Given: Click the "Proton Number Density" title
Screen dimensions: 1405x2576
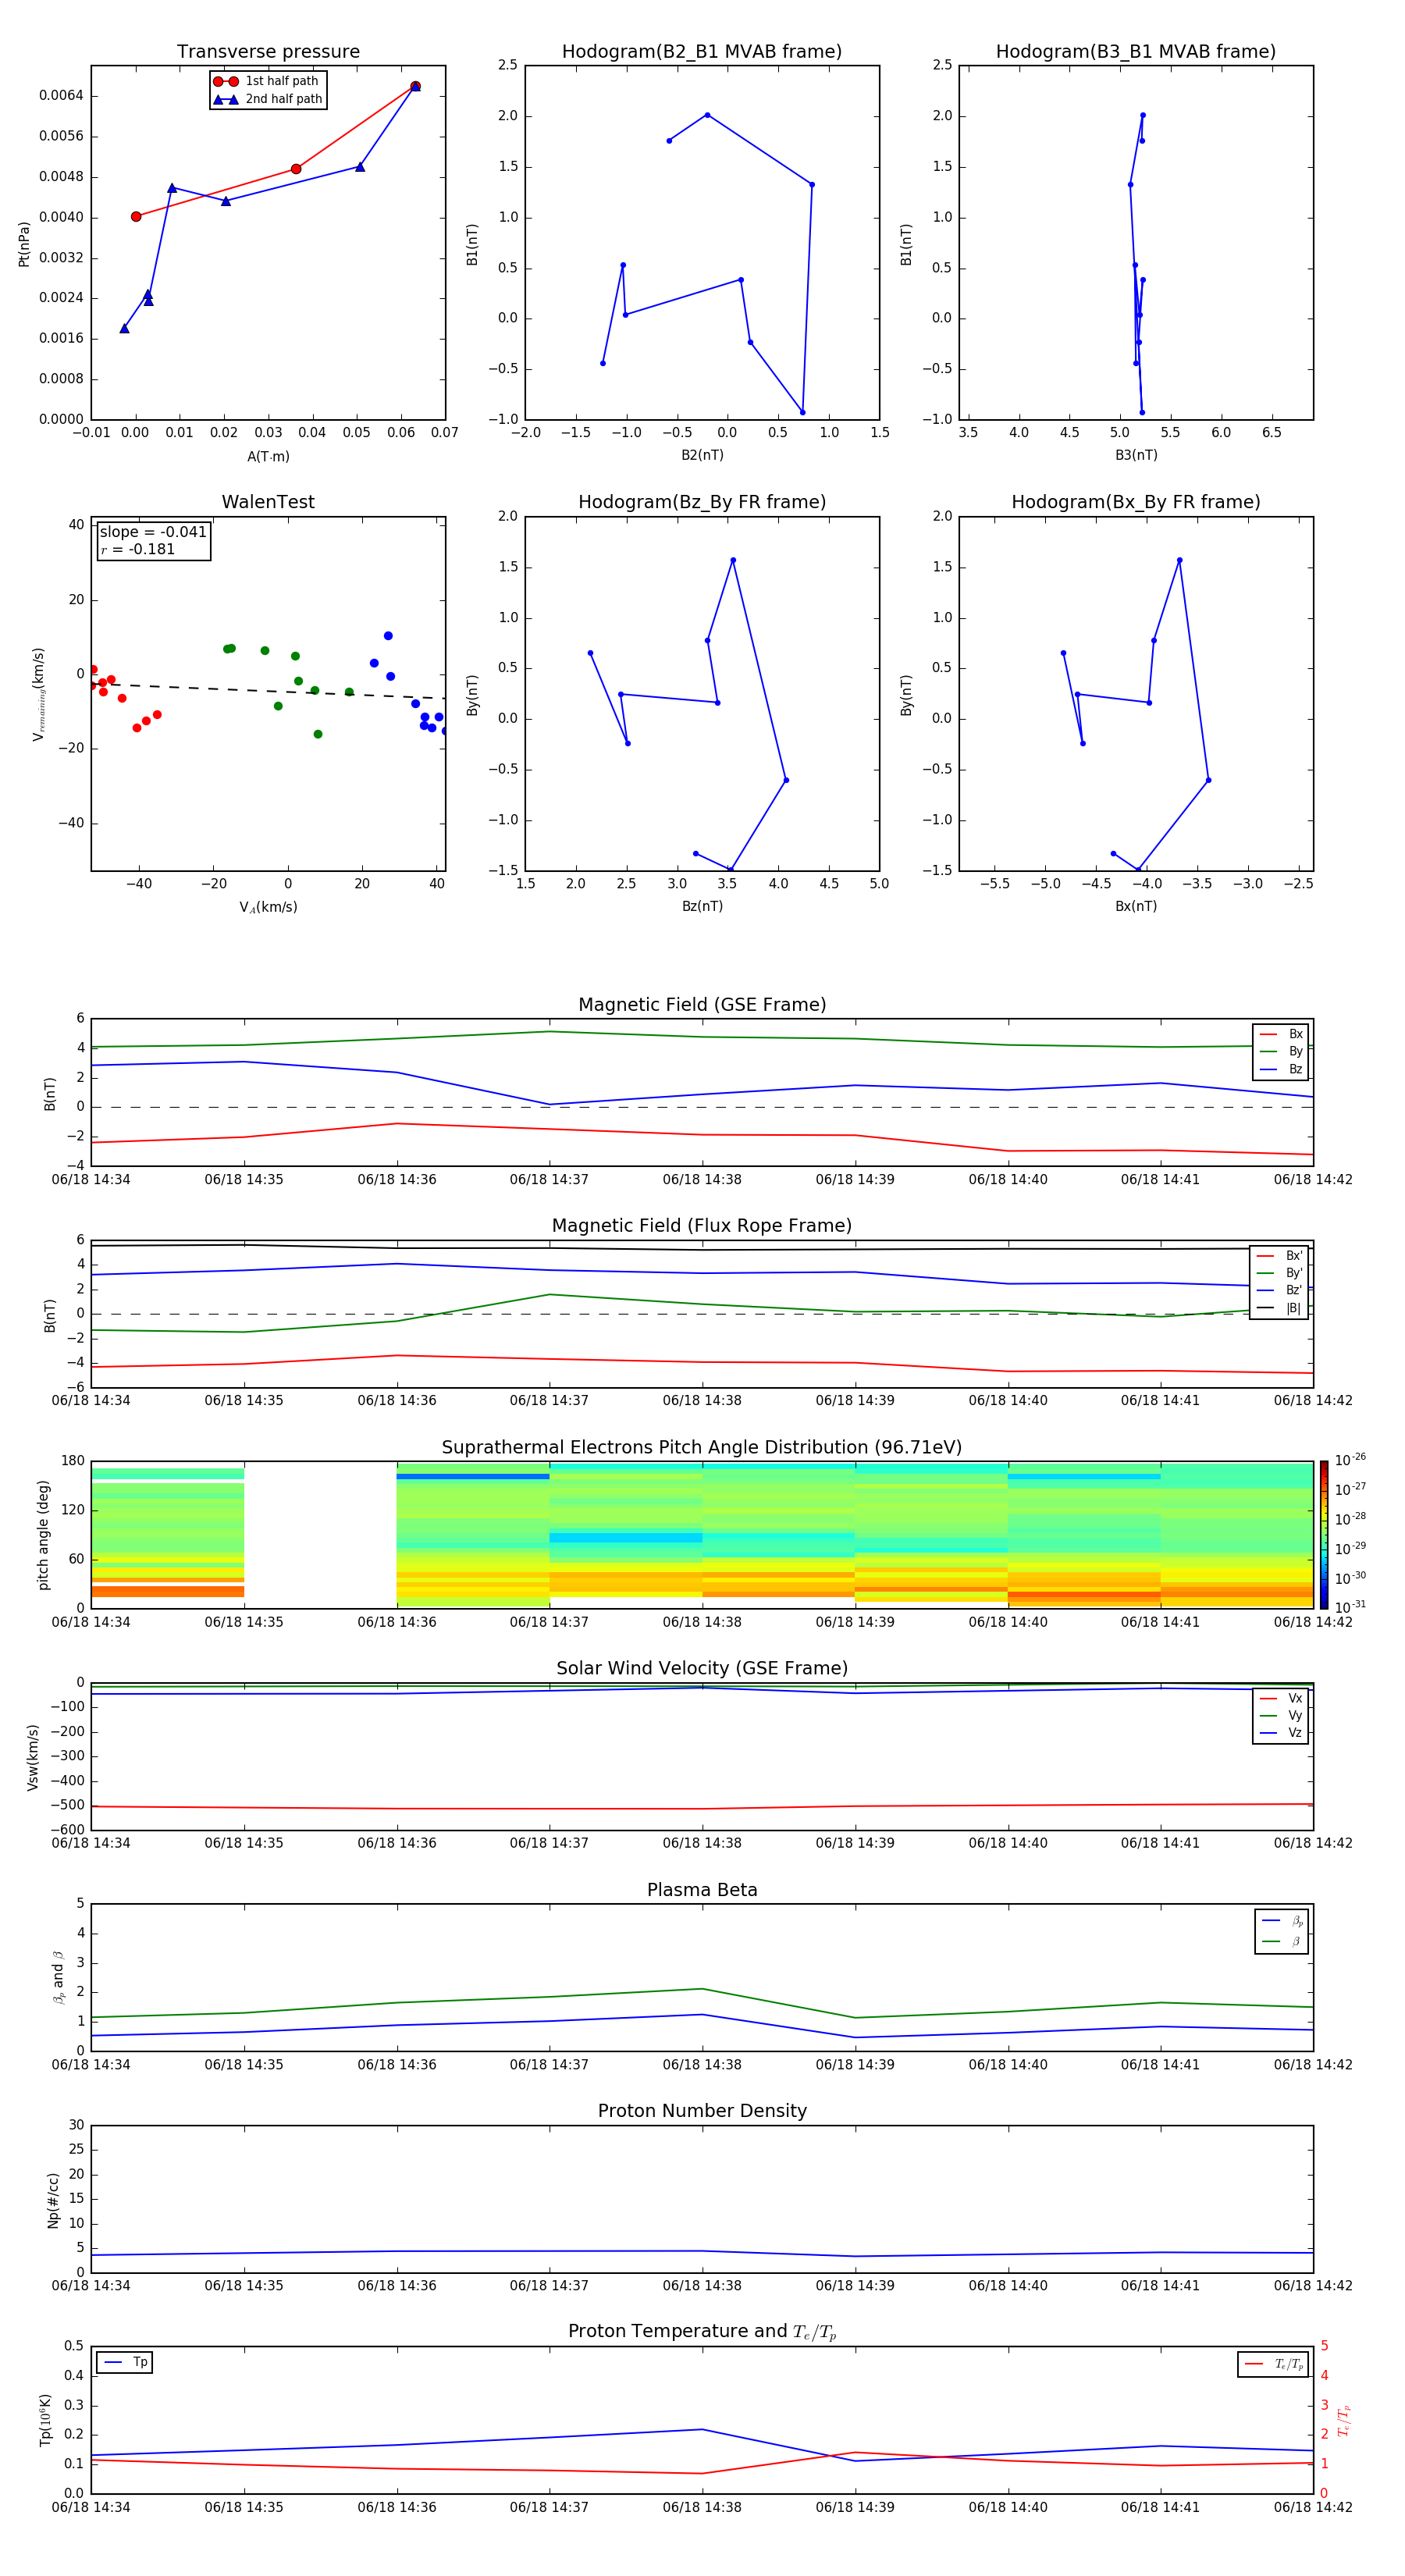Looking at the screenshot, I should pyautogui.click(x=702, y=2112).
